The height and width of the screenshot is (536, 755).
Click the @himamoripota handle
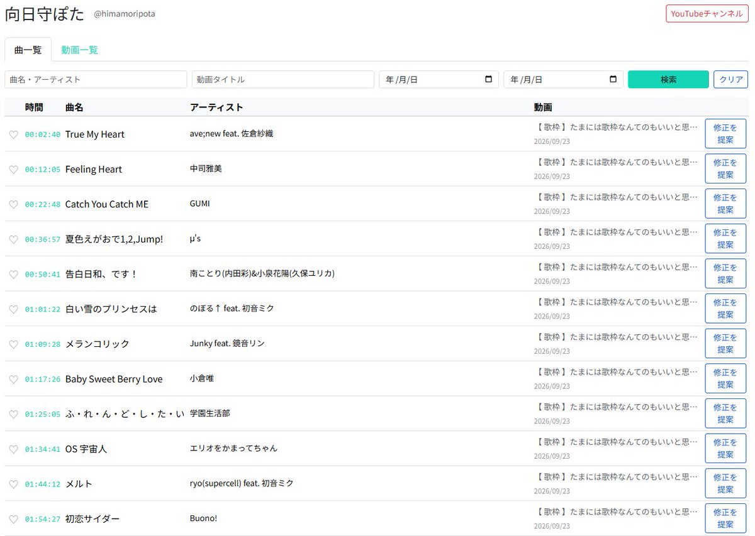click(x=125, y=14)
